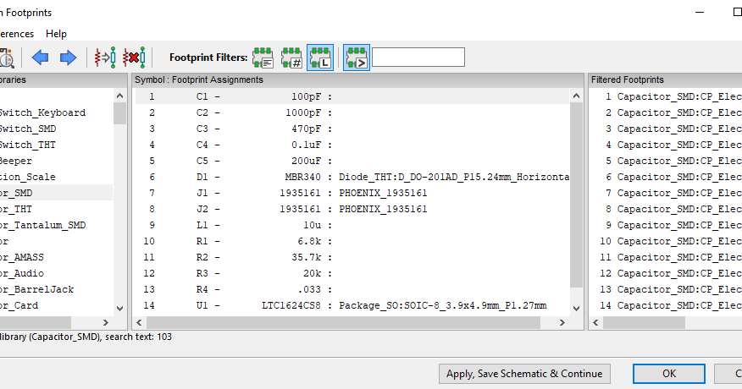Go to next unassigned symbol arrow

pos(68,58)
